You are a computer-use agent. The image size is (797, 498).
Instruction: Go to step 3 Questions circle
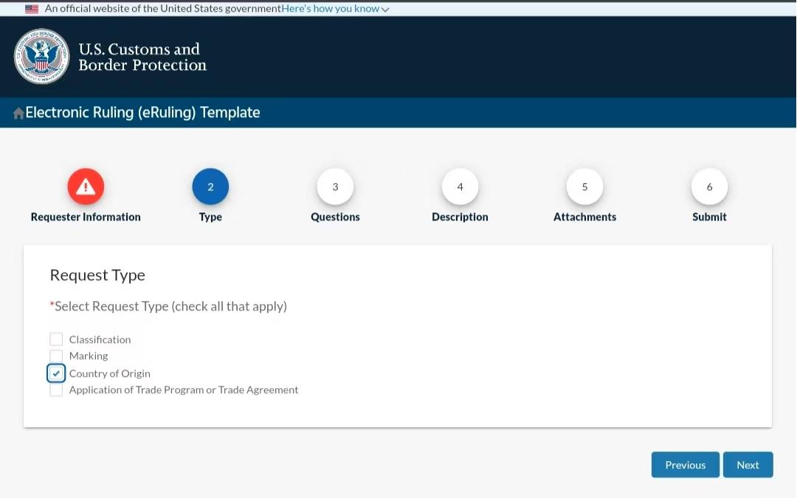point(335,187)
